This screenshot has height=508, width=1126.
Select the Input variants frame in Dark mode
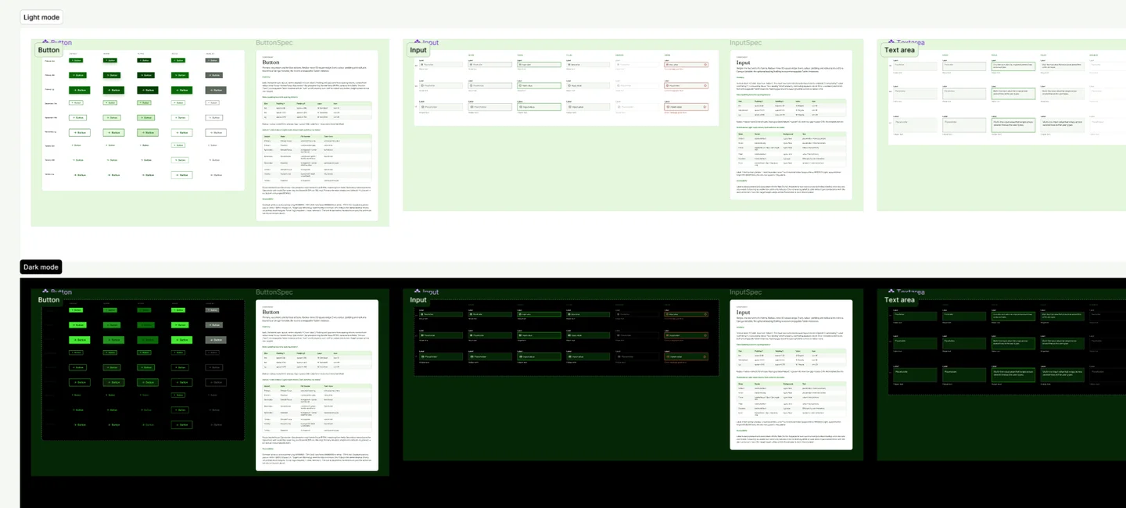[566, 337]
